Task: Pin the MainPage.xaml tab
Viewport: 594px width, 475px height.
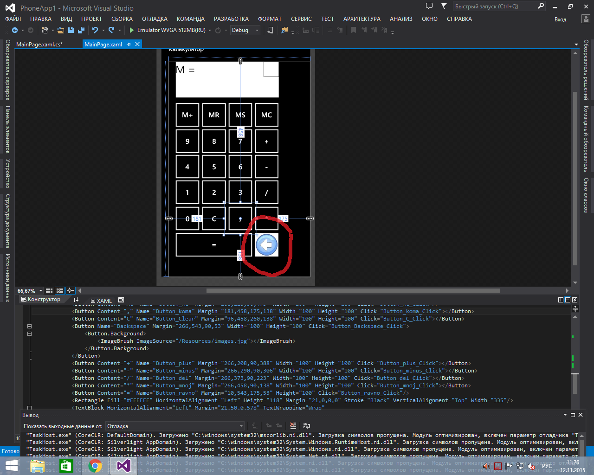Action: pyautogui.click(x=129, y=44)
